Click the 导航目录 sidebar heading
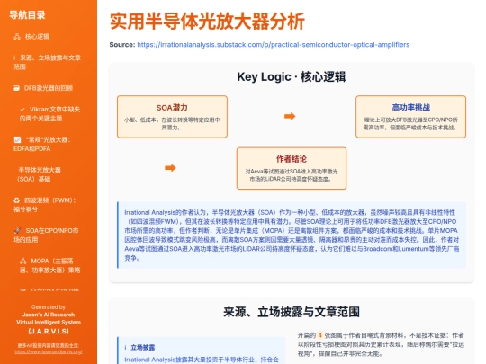 [x=27, y=15]
